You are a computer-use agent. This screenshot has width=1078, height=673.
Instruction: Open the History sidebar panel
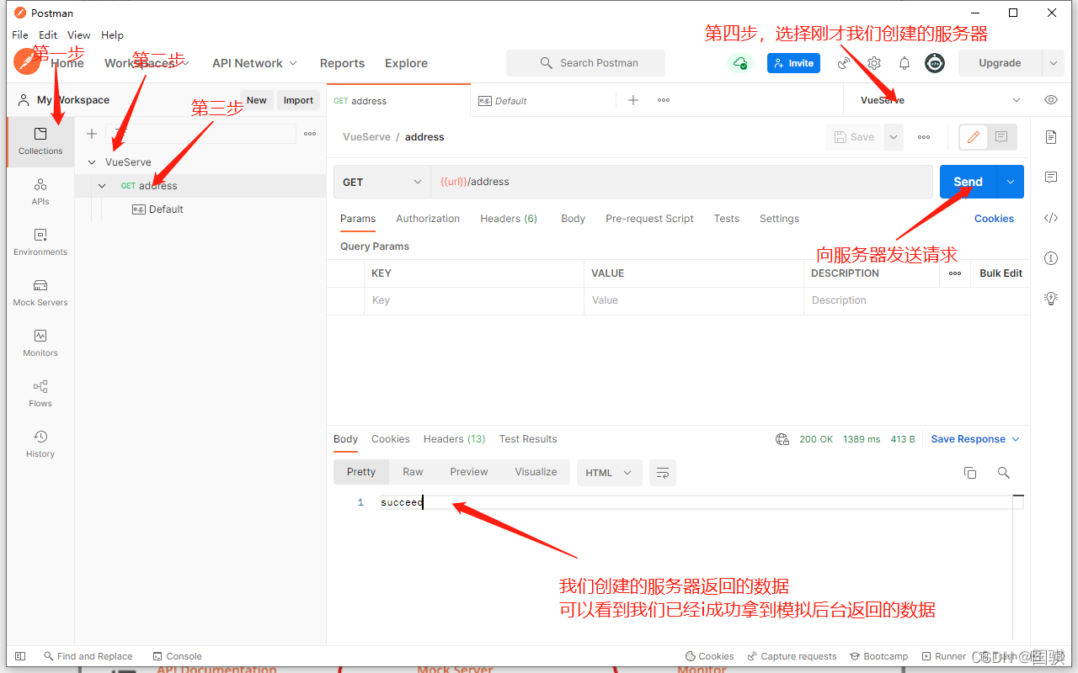[x=40, y=444]
